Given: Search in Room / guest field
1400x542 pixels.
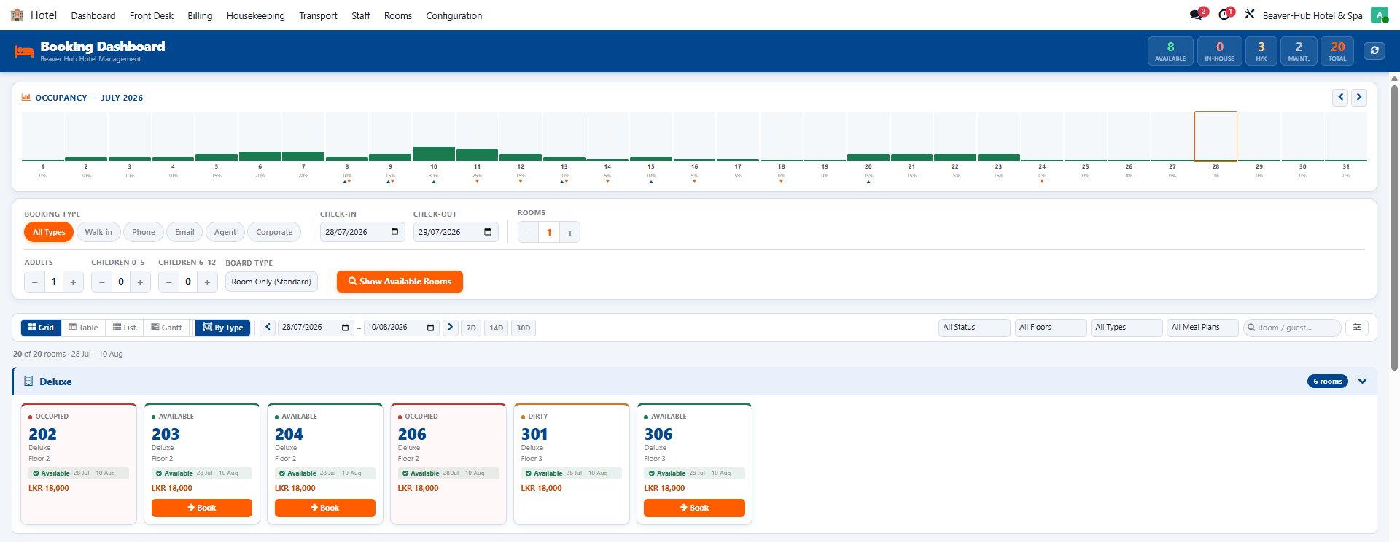Looking at the screenshot, I should [x=1292, y=328].
